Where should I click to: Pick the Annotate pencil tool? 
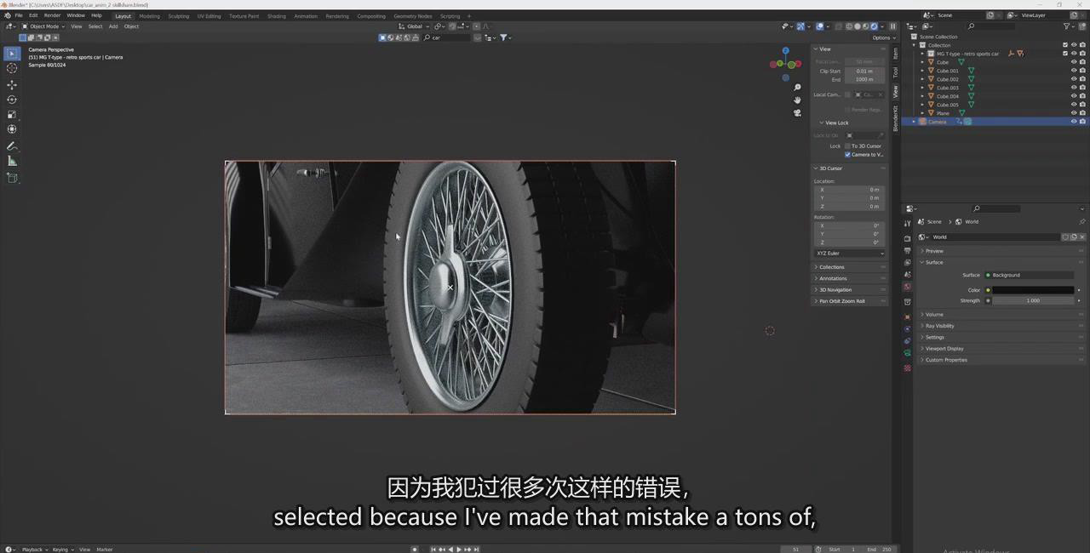coord(12,146)
